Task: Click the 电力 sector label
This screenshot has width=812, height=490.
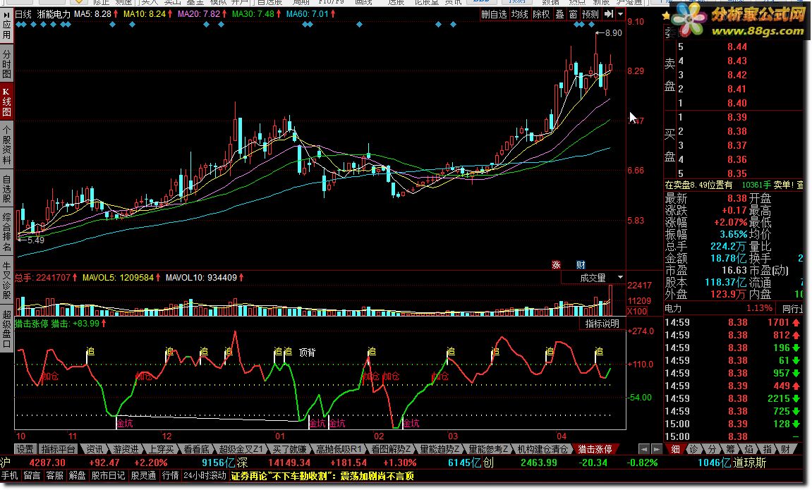Action: click(673, 308)
